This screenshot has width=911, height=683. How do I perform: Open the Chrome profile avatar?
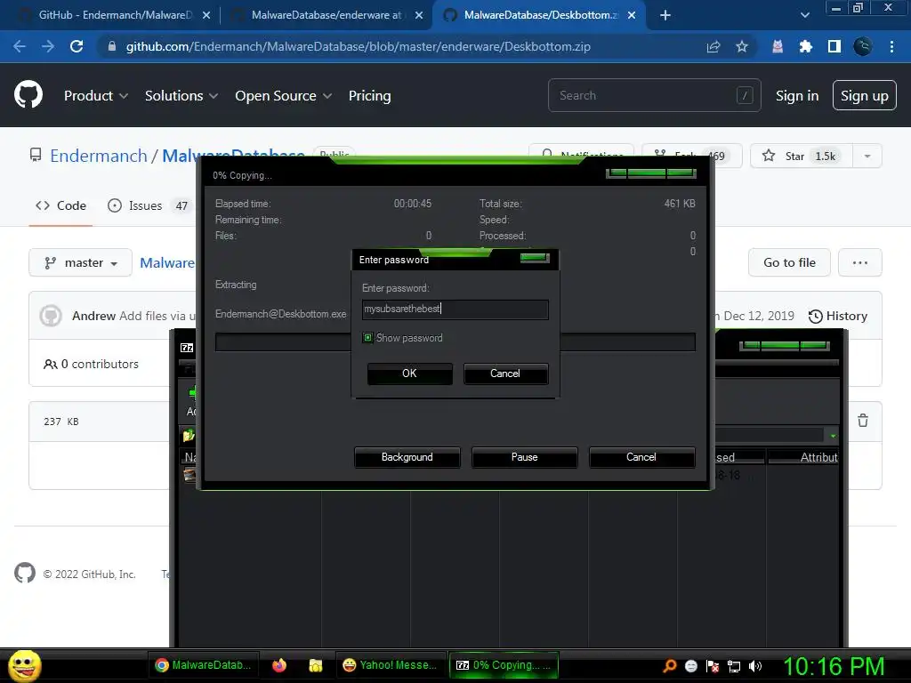point(863,46)
